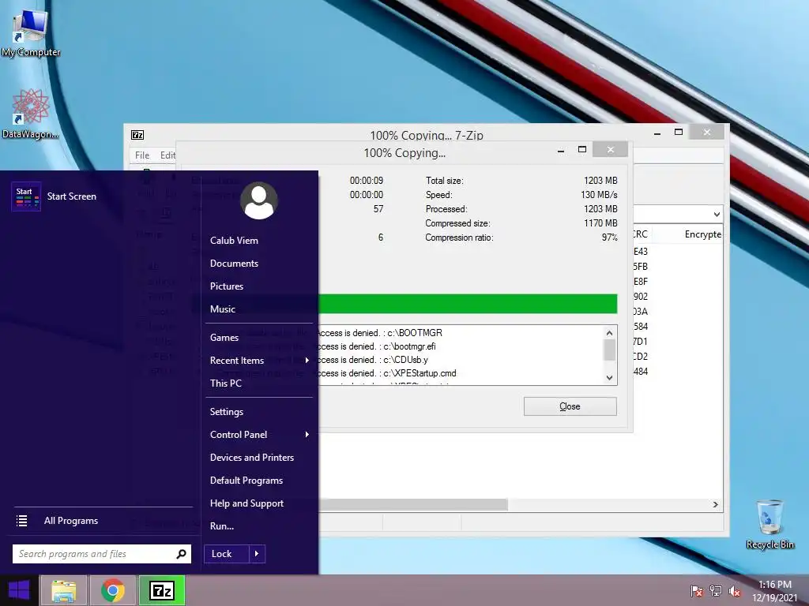Select the c:\XPEStartup.cmd error line
The width and height of the screenshot is (809, 606).
point(387,373)
